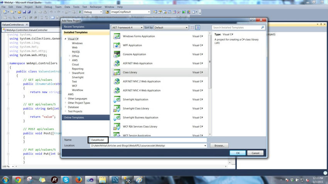Click the Find in Files icon beside imageCropResult

pos(107,12)
